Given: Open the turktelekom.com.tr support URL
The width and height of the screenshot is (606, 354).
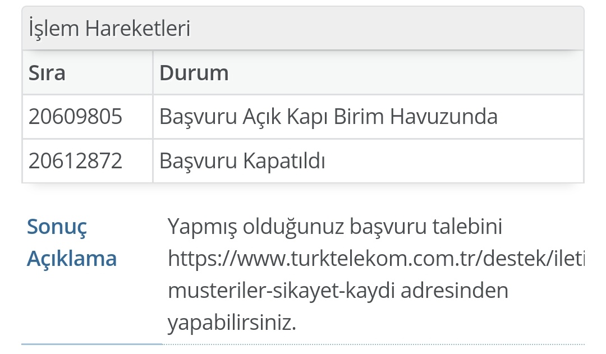Looking at the screenshot, I should tap(377, 259).
